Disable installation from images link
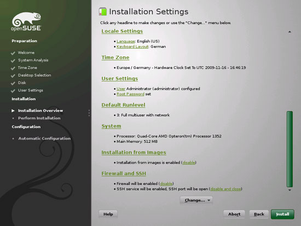This screenshot has width=301, height=226. [189, 163]
